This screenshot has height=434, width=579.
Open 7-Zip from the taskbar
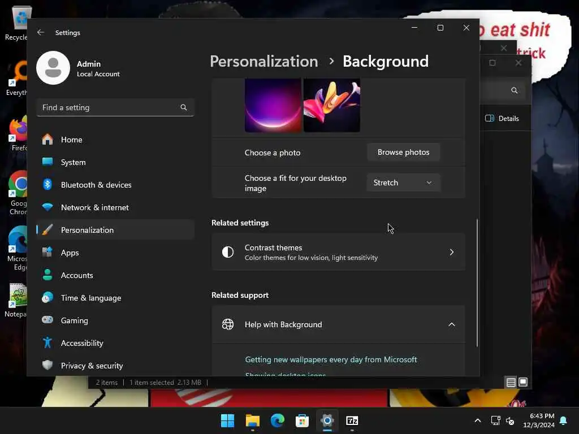pos(352,420)
